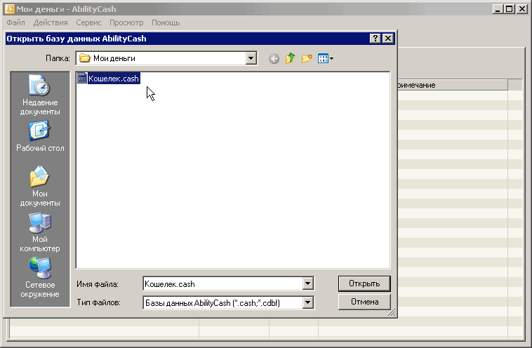The height and width of the screenshot is (348, 532).
Task: Click the dialog help question mark button
Action: (x=375, y=39)
